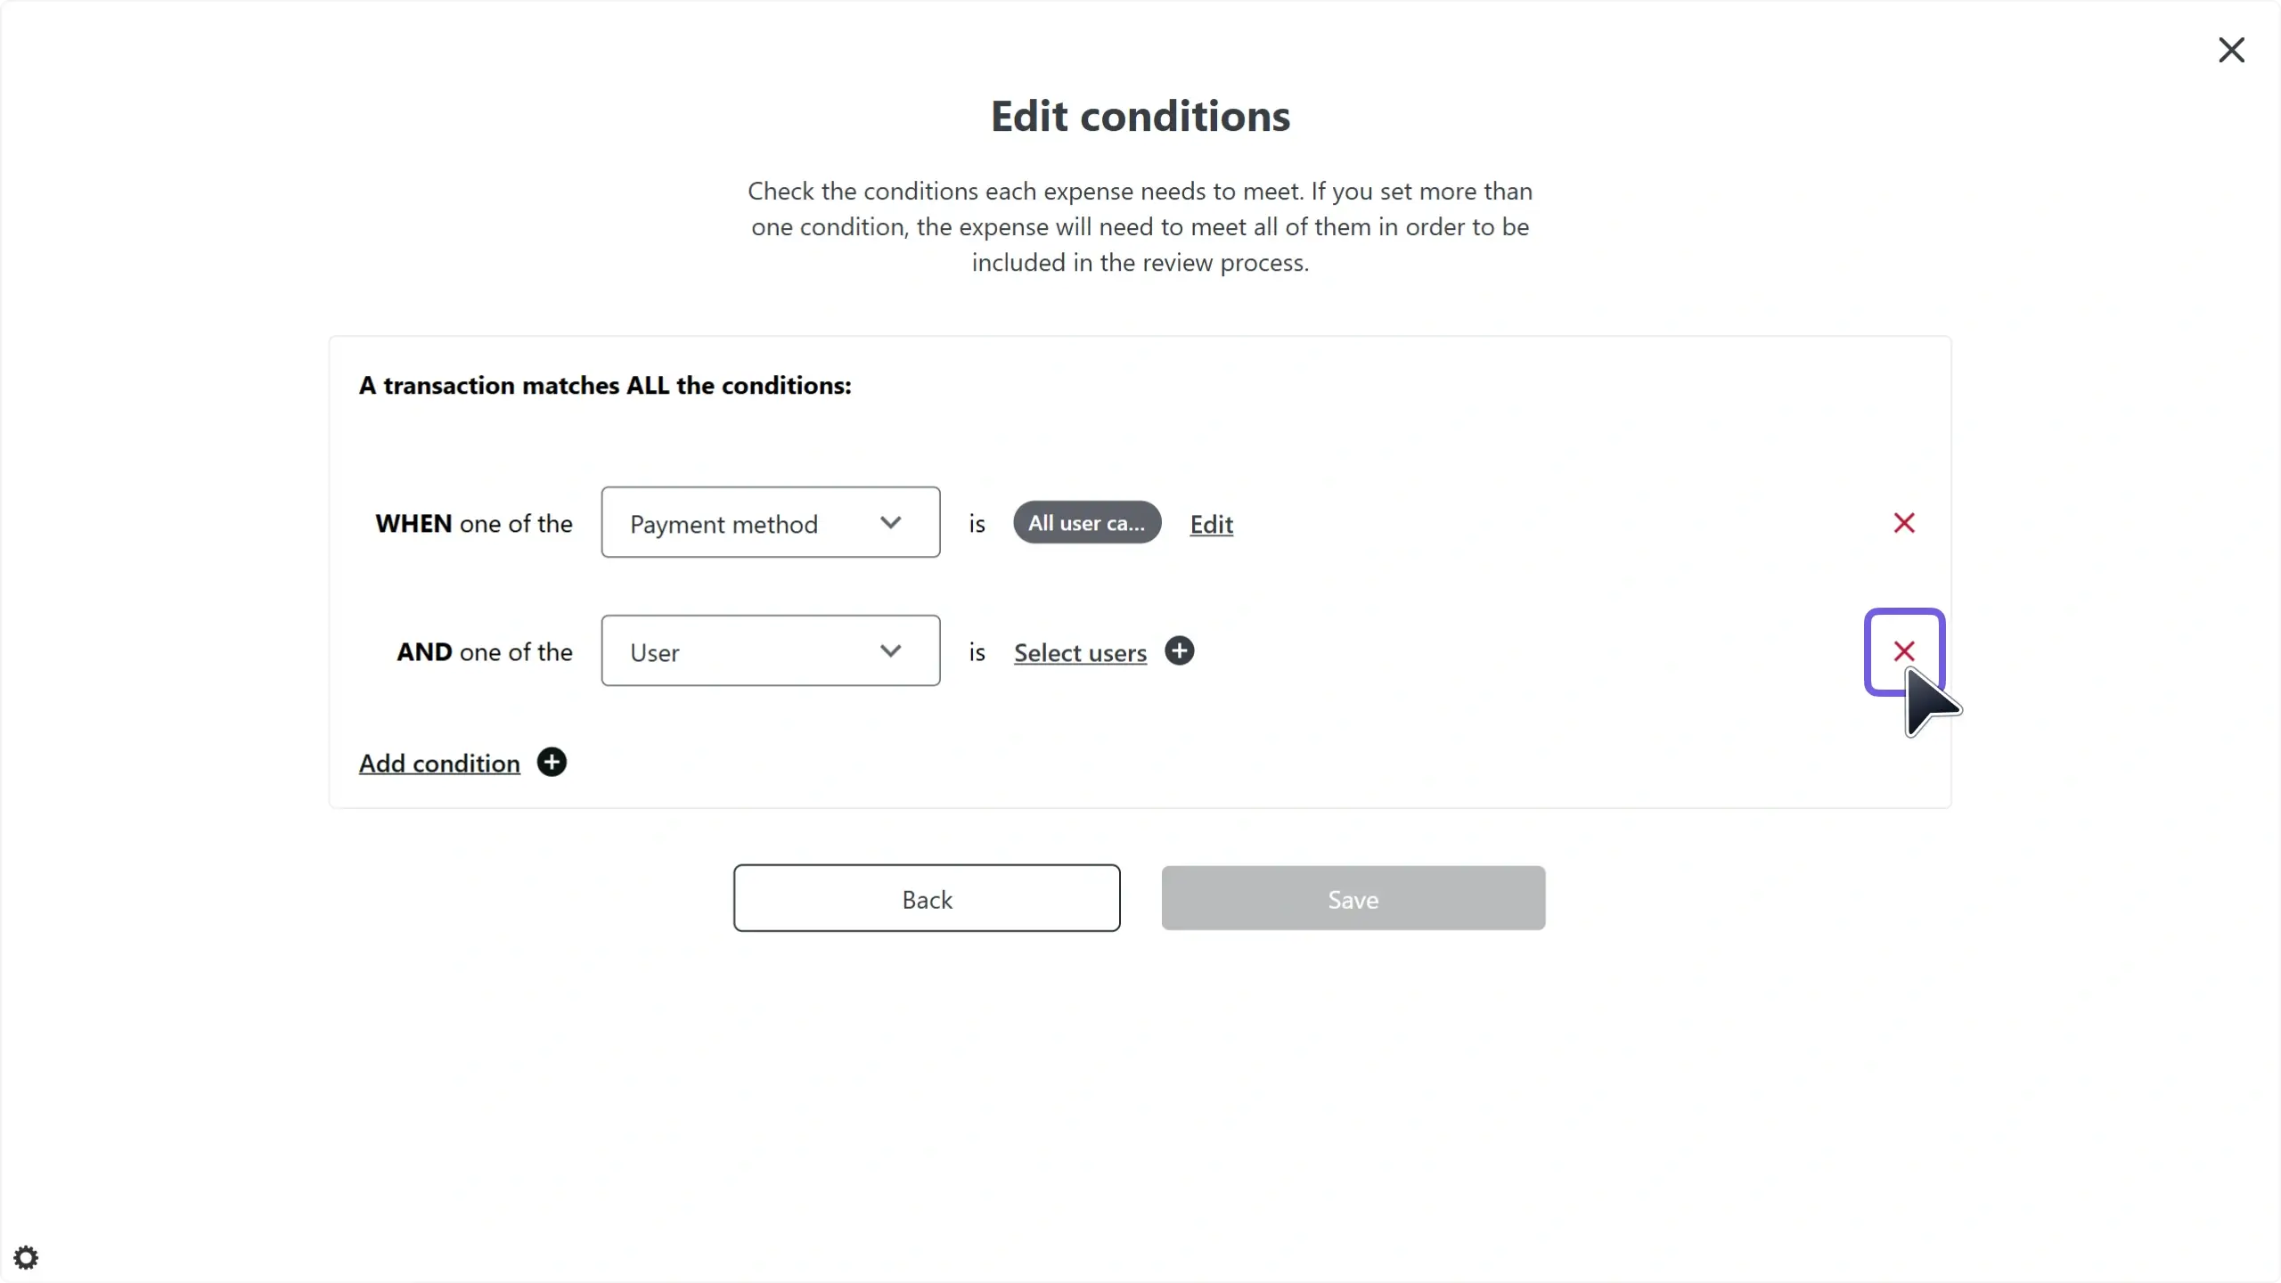This screenshot has width=2281, height=1283.
Task: Click the Edit link beside user categories
Action: [1211, 525]
